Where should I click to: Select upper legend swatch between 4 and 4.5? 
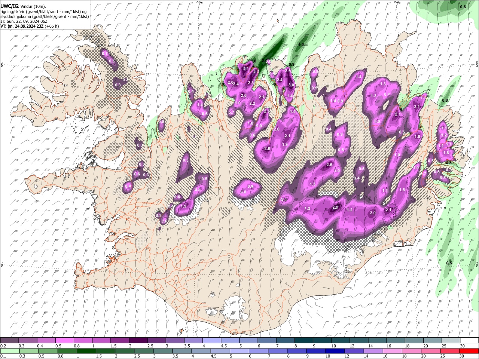click(x=211, y=340)
